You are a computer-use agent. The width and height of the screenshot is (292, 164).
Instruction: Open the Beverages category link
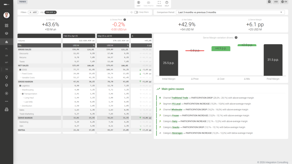(x=177, y=133)
